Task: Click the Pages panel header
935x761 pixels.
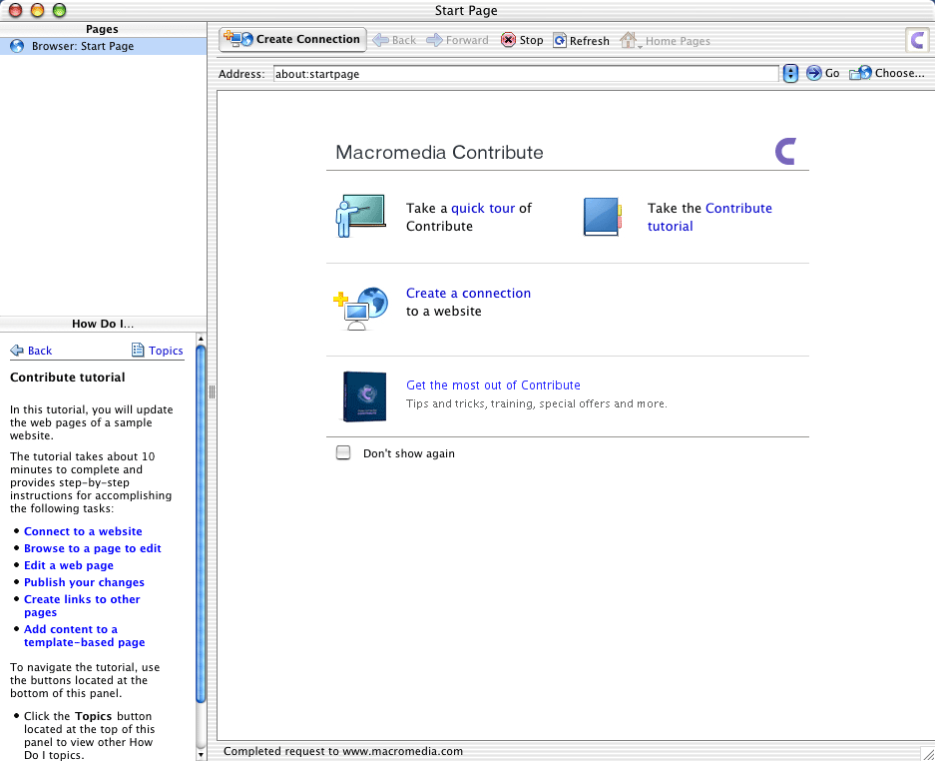Action: [103, 29]
